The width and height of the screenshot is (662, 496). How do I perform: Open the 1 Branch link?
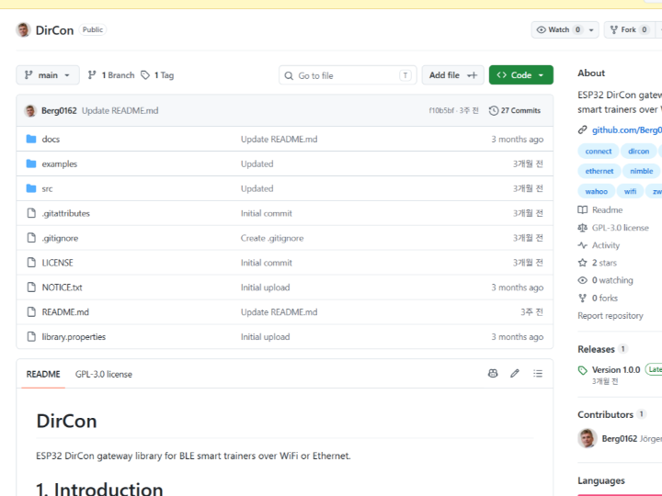(x=111, y=75)
